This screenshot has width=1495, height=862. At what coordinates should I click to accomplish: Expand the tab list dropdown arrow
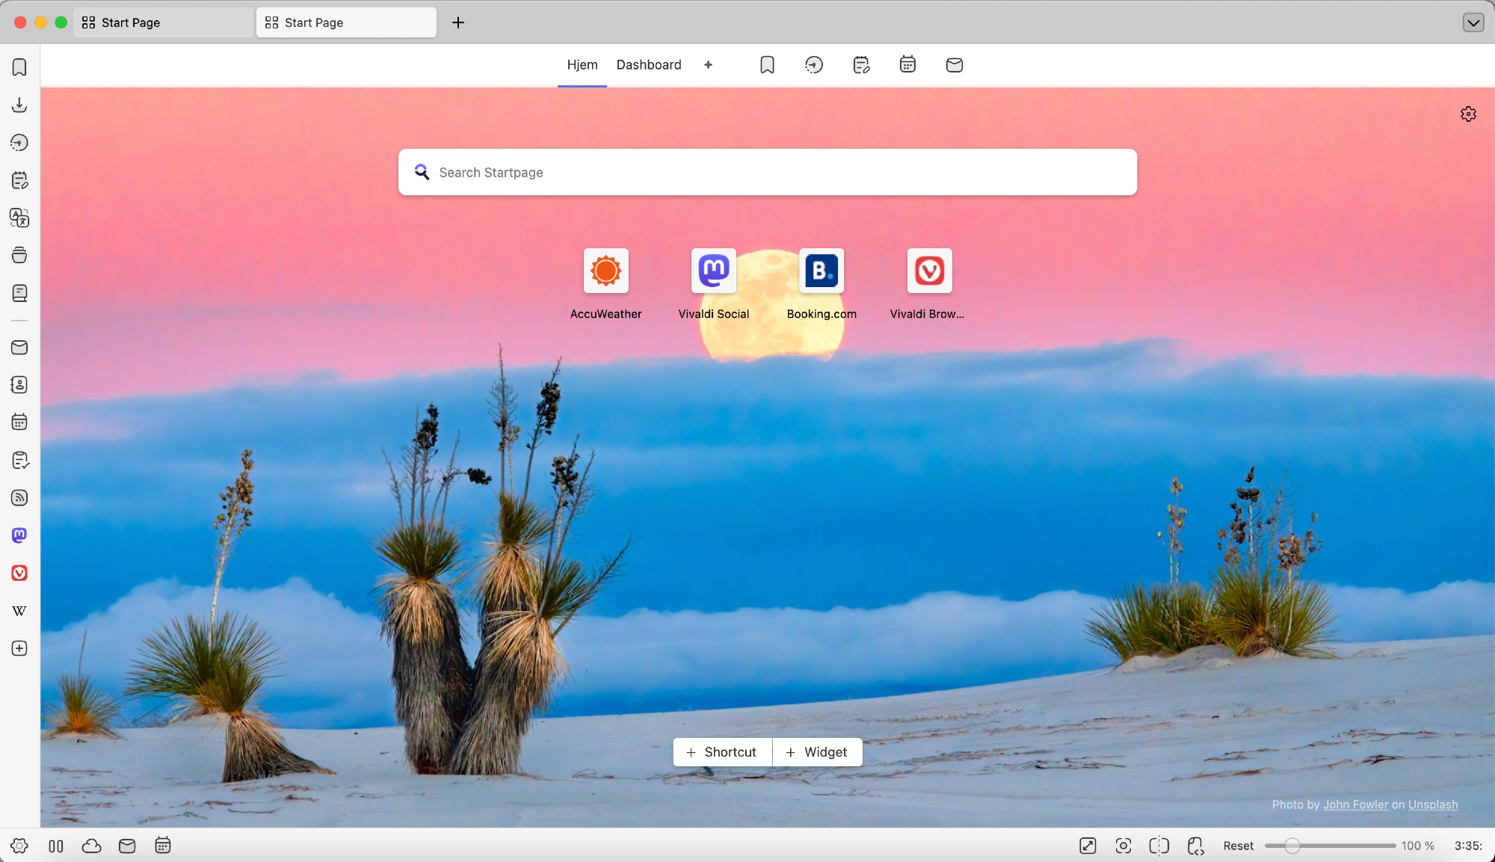1473,22
